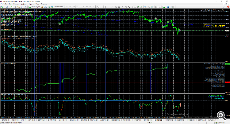
Task: Pick the vertical line drawing tool
Action: [x=105, y=7]
